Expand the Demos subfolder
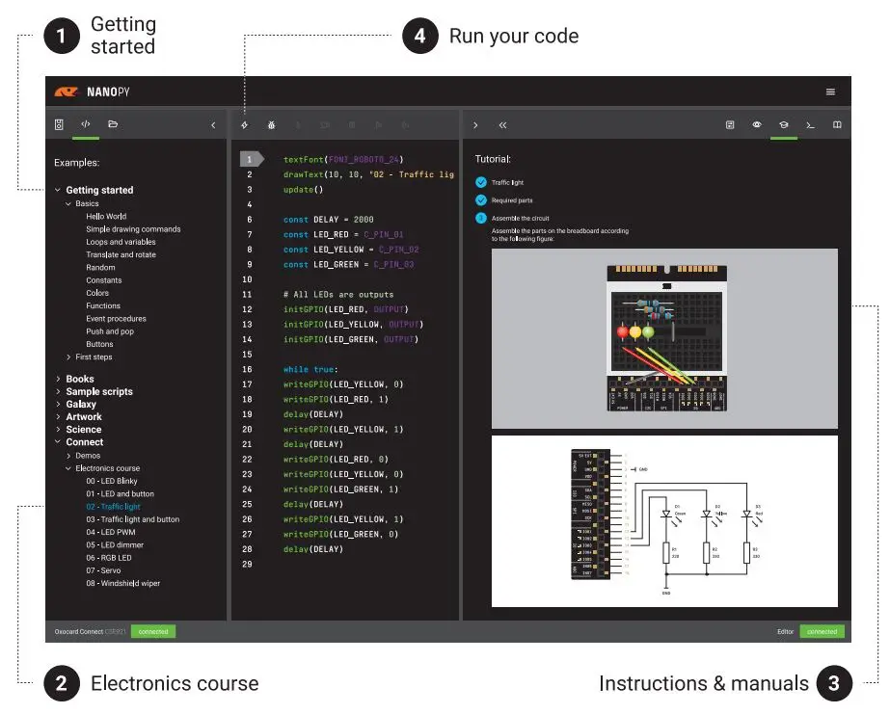This screenshot has height=714, width=890. pyautogui.click(x=68, y=456)
